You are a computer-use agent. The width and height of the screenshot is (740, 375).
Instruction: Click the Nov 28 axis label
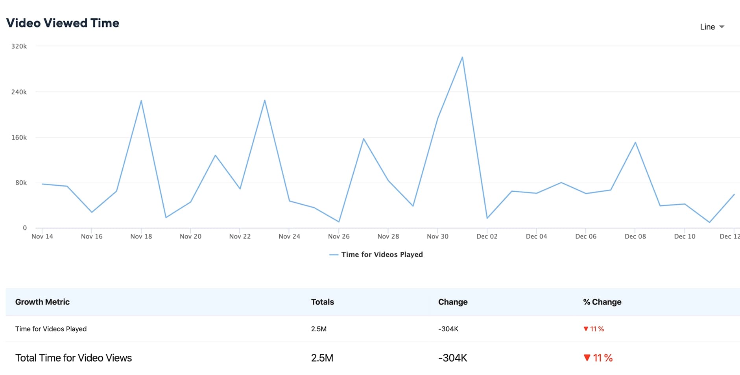click(x=388, y=236)
